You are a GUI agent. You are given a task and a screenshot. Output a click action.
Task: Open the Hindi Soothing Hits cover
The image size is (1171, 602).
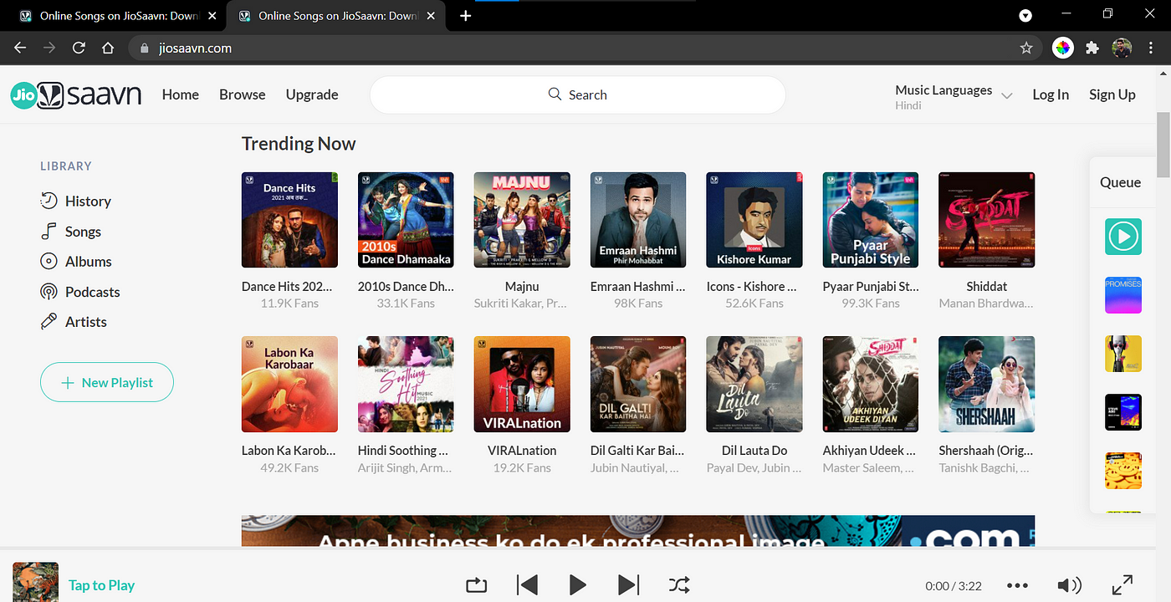(406, 384)
